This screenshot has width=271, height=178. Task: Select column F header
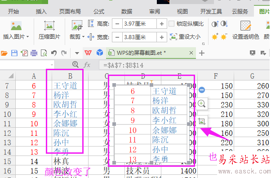click(x=216, y=76)
